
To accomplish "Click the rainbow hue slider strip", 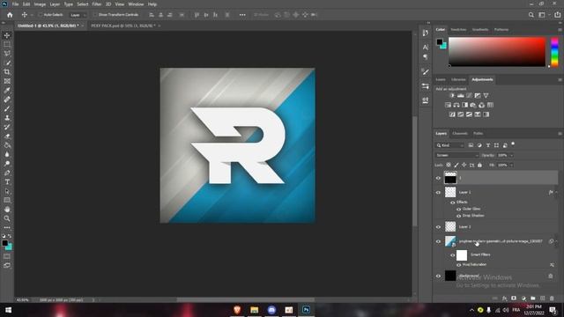I will (x=554, y=51).
